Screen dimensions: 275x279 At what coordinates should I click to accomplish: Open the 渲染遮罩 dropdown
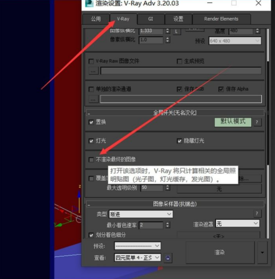coord(237,223)
